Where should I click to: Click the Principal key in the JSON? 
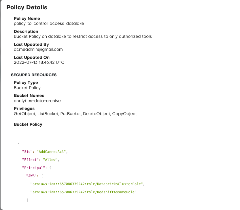pyautogui.click(x=34, y=167)
